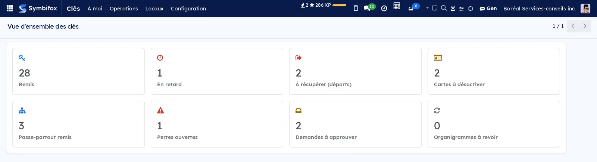The height and width of the screenshot is (162, 597).
Task: Open the Pertes ouvertes label
Action: click(x=178, y=137)
